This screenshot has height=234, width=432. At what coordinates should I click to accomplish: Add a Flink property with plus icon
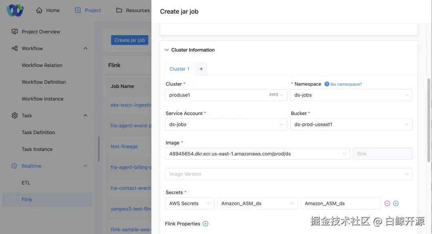206,224
